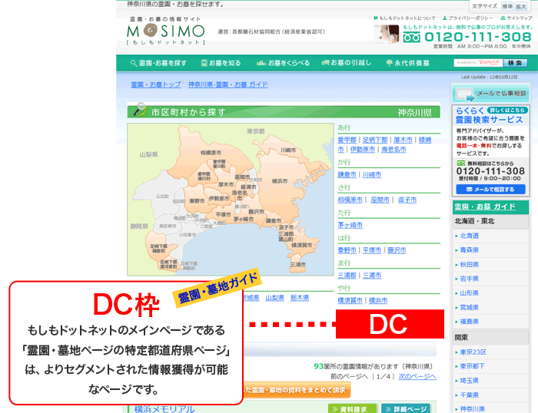Viewport: 538px width, 413px height.
Task: Click 横浜市 region on the map
Action: (280, 181)
